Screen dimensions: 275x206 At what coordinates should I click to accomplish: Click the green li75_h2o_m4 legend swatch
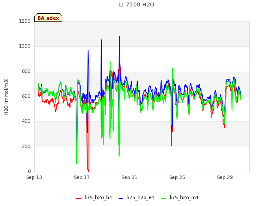click(163, 198)
